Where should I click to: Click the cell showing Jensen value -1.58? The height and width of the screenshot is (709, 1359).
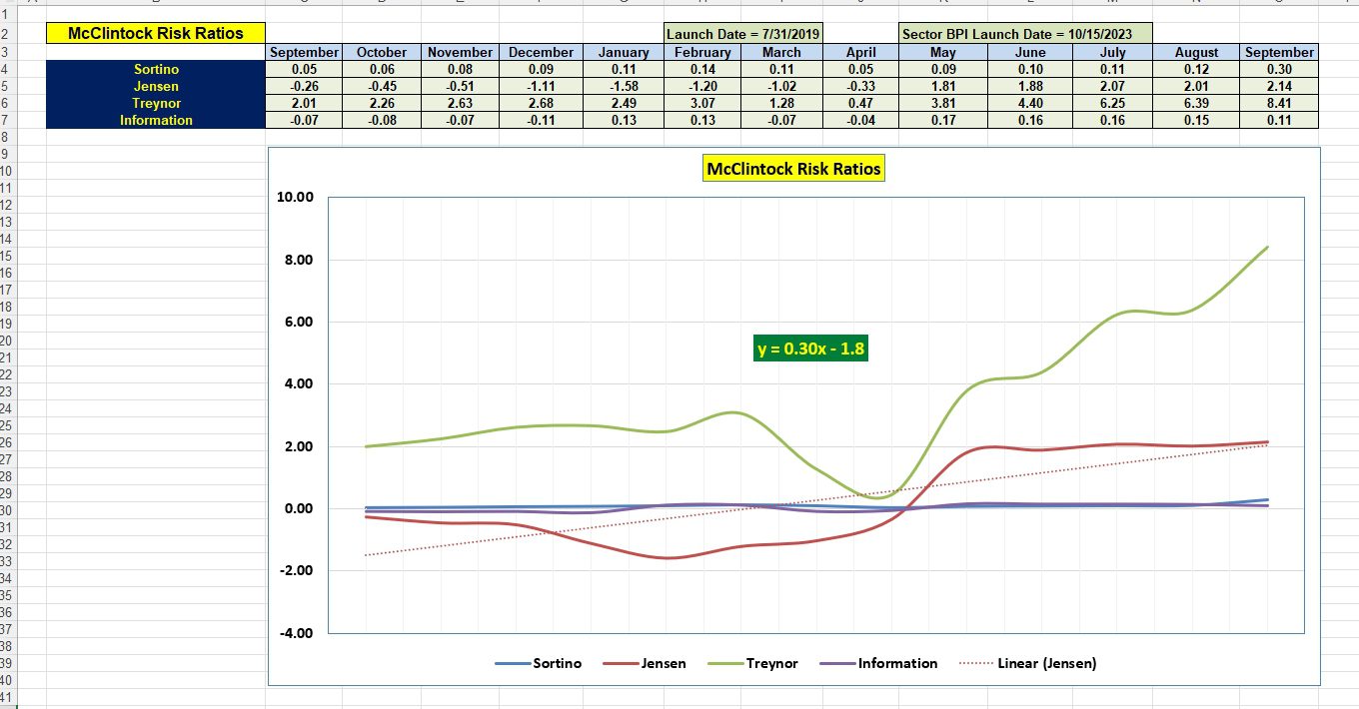click(x=624, y=86)
